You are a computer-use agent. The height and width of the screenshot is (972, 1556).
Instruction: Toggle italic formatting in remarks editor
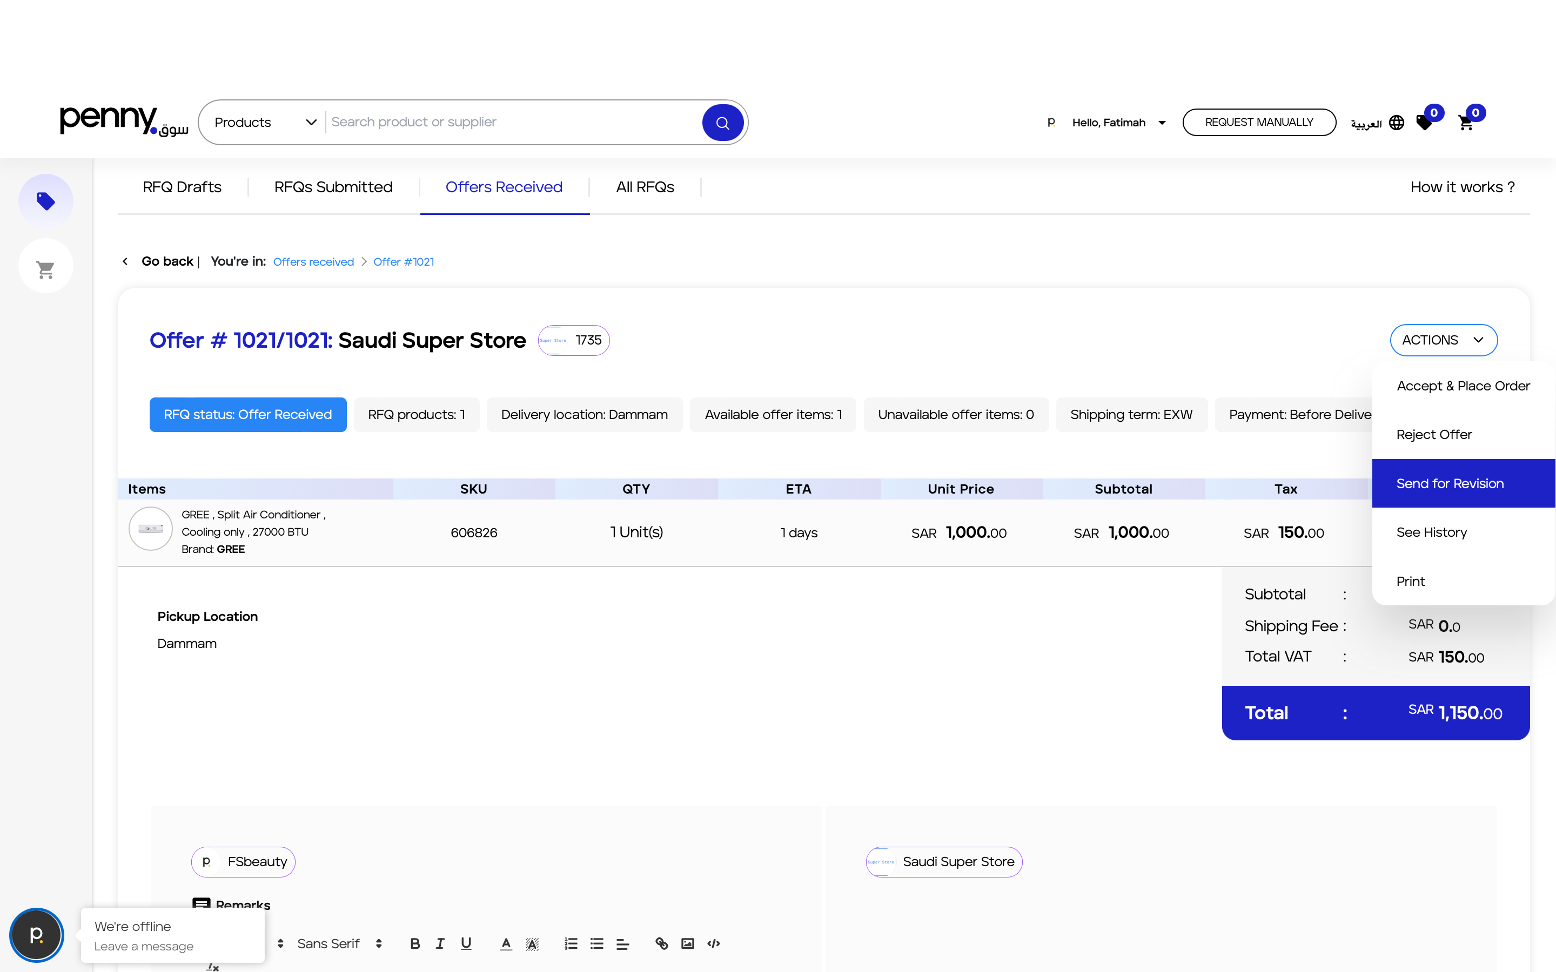(x=440, y=944)
